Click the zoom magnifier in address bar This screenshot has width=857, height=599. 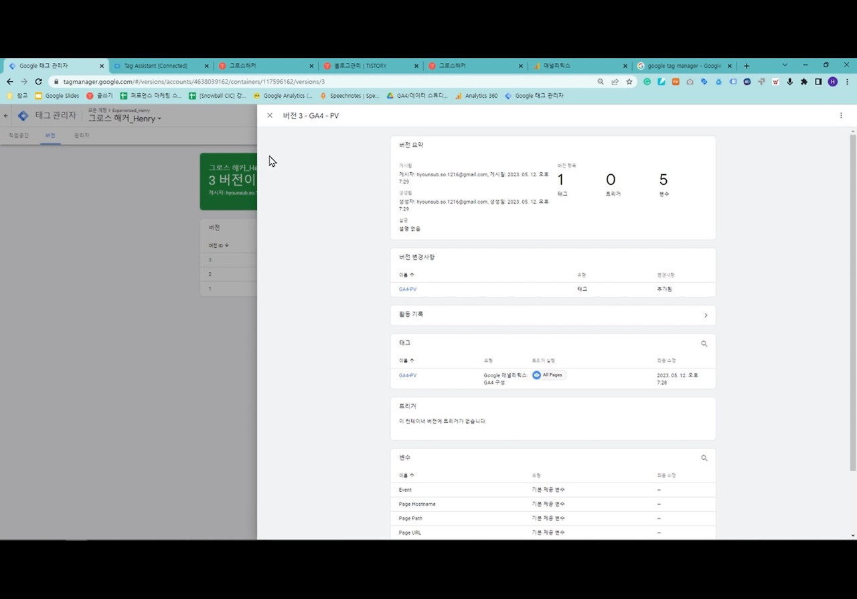click(x=601, y=82)
